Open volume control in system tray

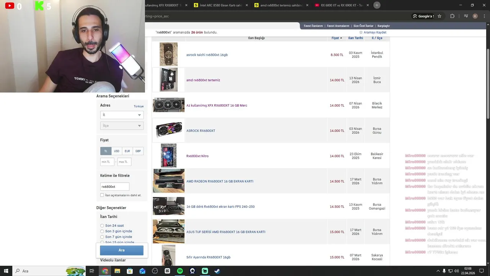[456, 271]
